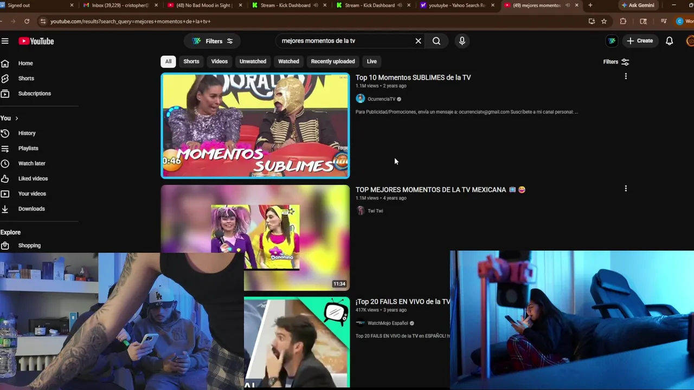Click WatchMojo Español channel avatar
694x390 pixels.
click(361, 323)
